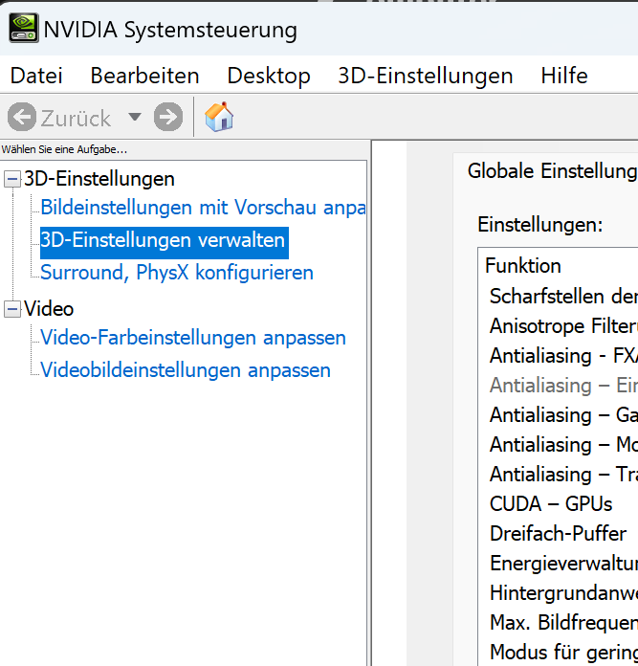Select the Hintergrundanwe... row
The width and height of the screenshot is (638, 666).
[x=562, y=593]
